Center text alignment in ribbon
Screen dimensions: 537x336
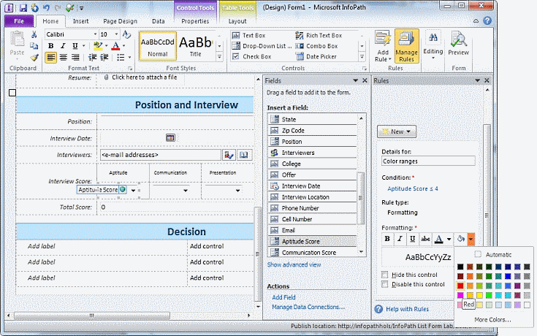pyautogui.click(x=63, y=57)
